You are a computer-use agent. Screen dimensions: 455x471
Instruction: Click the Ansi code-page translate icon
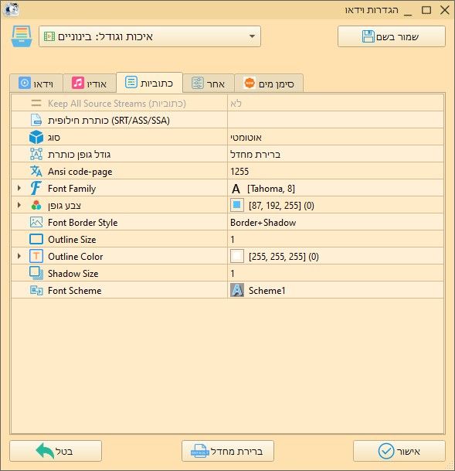(36, 171)
